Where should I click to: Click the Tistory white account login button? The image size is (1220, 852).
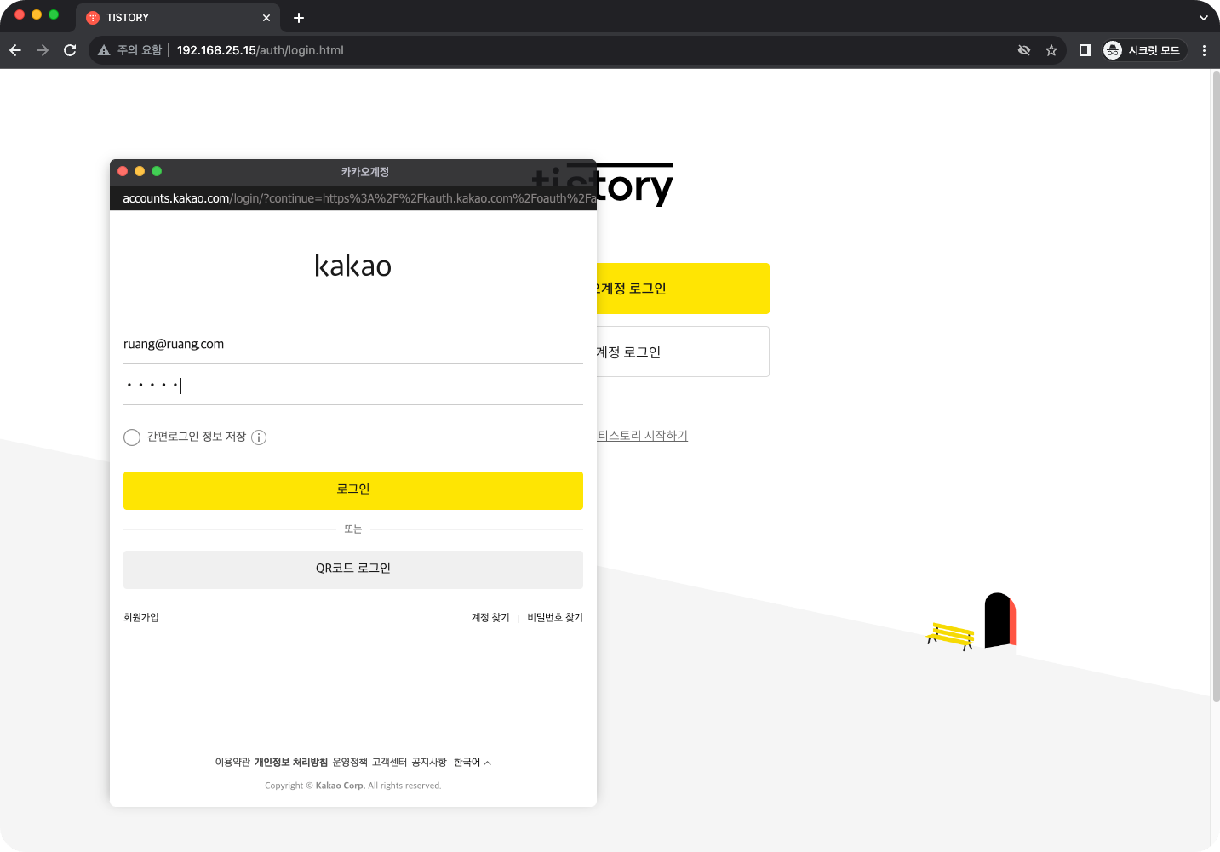683,352
